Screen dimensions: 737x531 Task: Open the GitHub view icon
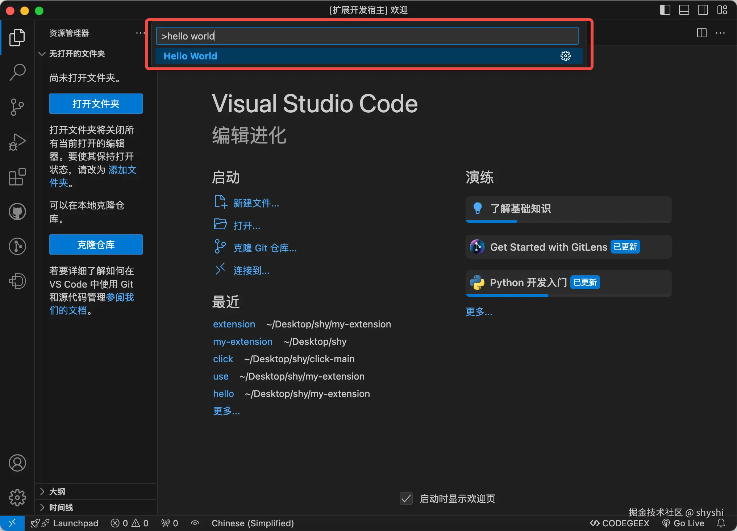click(x=17, y=212)
